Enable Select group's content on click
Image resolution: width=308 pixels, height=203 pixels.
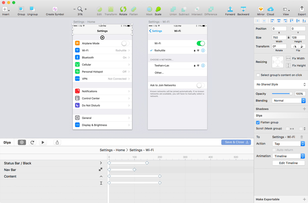tap(258, 75)
